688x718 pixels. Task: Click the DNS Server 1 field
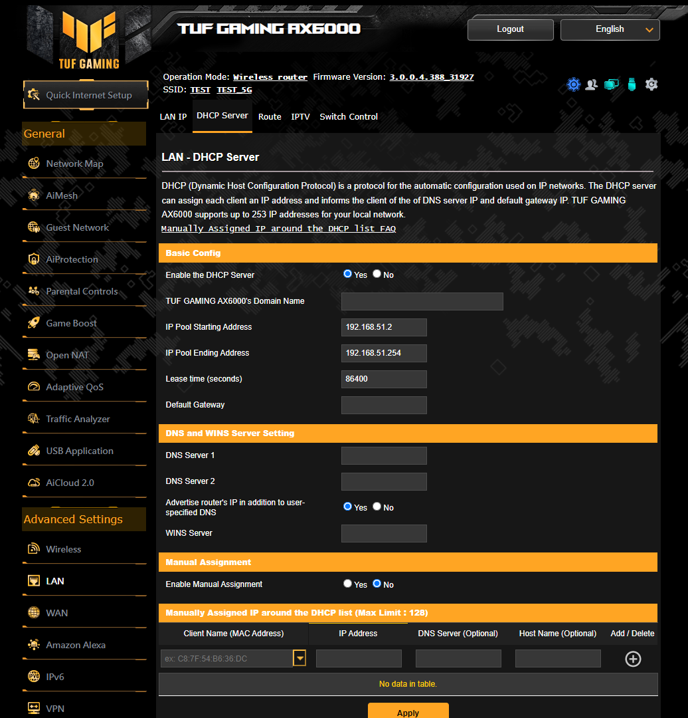pos(384,455)
